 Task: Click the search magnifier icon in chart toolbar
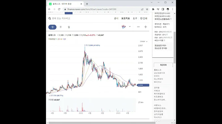click(x=50, y=18)
